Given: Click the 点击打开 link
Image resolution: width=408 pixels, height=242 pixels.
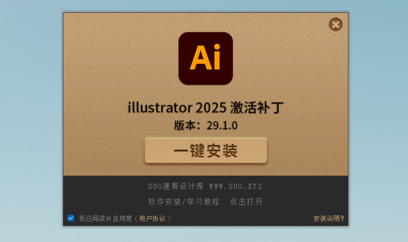Looking at the screenshot, I should pyautogui.click(x=246, y=202).
